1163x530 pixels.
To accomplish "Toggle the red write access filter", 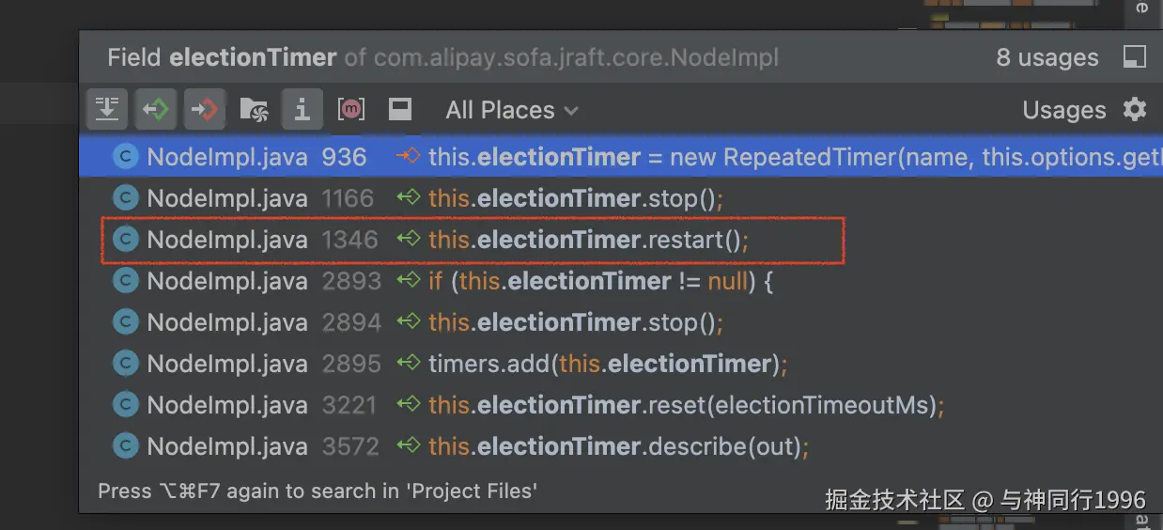I will tap(204, 110).
